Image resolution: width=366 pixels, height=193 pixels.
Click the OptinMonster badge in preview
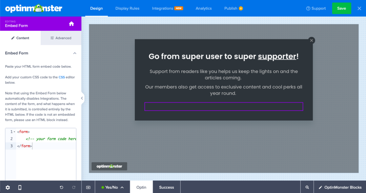[109, 166]
